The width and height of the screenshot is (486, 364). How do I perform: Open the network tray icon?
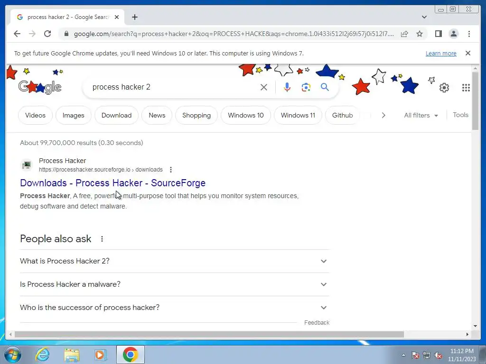click(427, 355)
